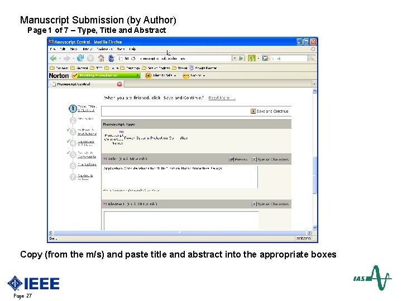Image resolution: width=402 pixels, height=301 pixels.
Task: Click the Save and Continue arrow icon
Action: pyautogui.click(x=253, y=111)
